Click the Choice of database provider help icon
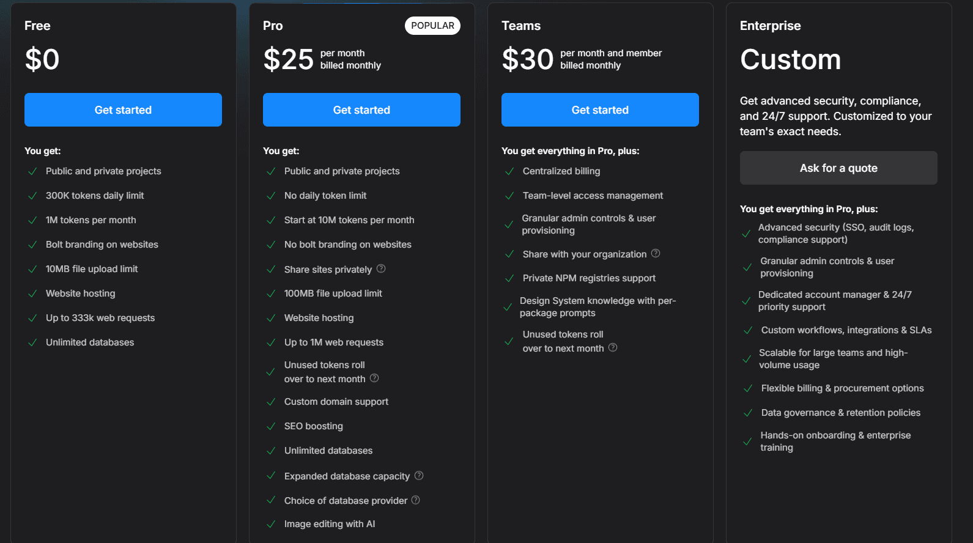Viewport: 973px width, 543px height. click(x=416, y=500)
